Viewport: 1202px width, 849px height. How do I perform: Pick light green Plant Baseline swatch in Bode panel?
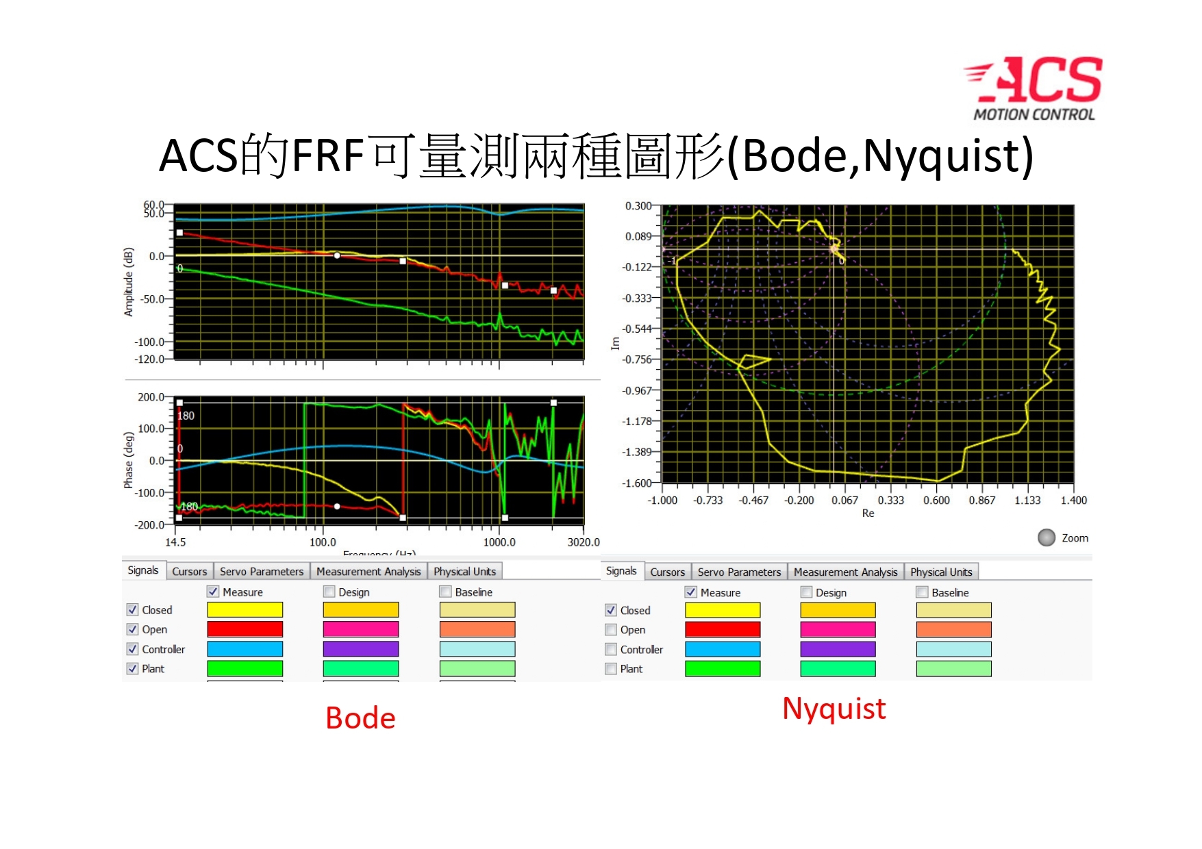click(477, 668)
